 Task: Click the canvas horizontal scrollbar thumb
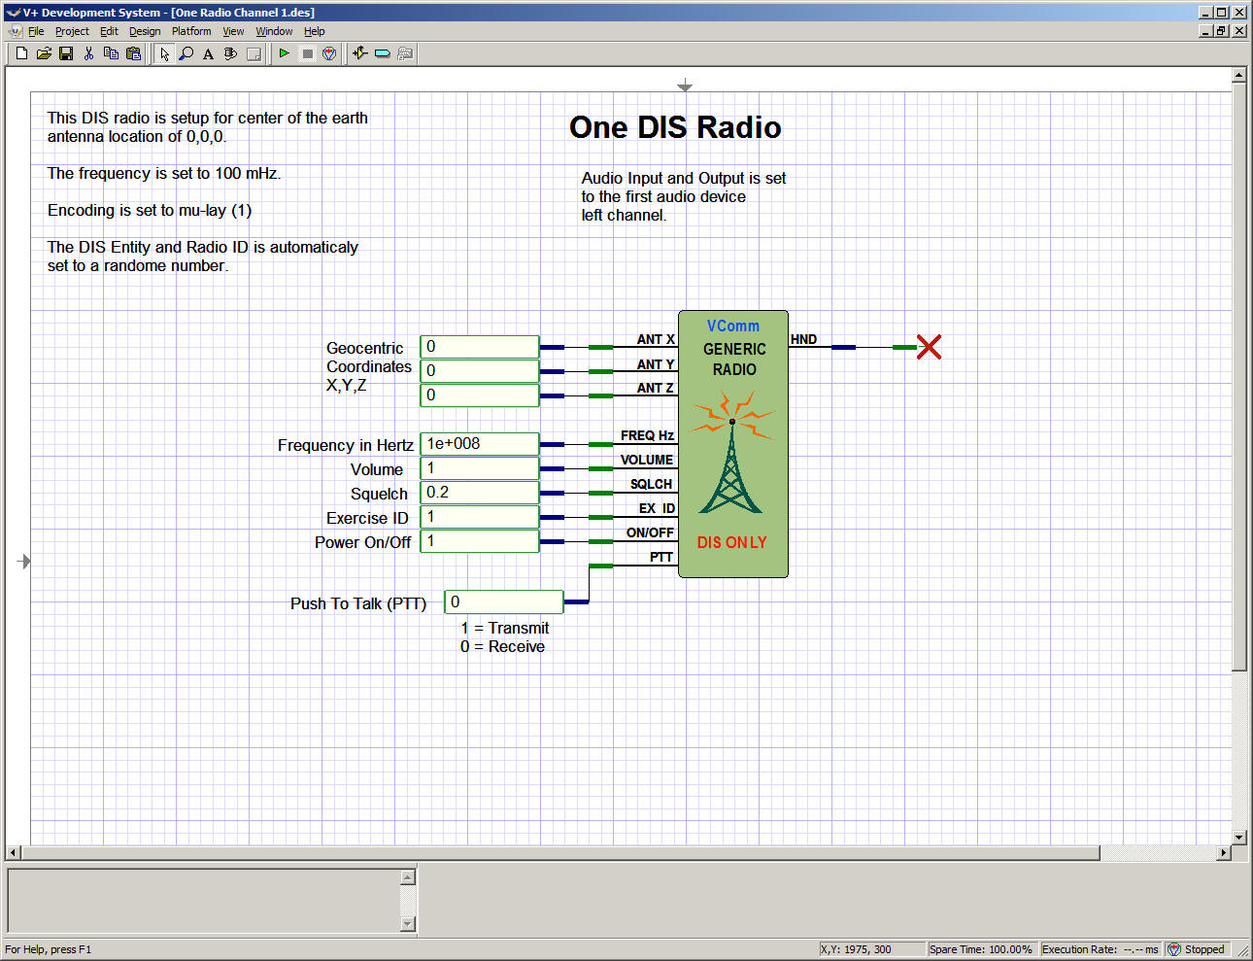coord(560,853)
